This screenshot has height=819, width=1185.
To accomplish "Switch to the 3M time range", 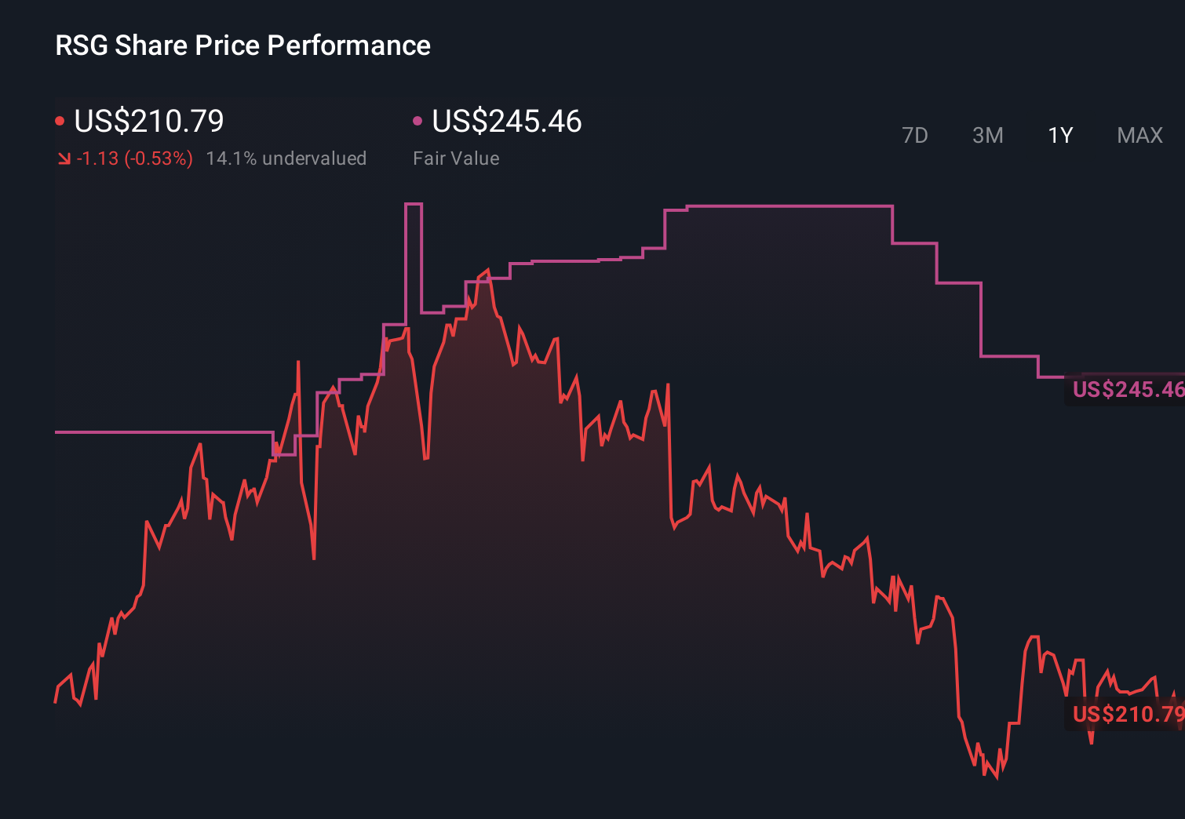I will click(987, 135).
